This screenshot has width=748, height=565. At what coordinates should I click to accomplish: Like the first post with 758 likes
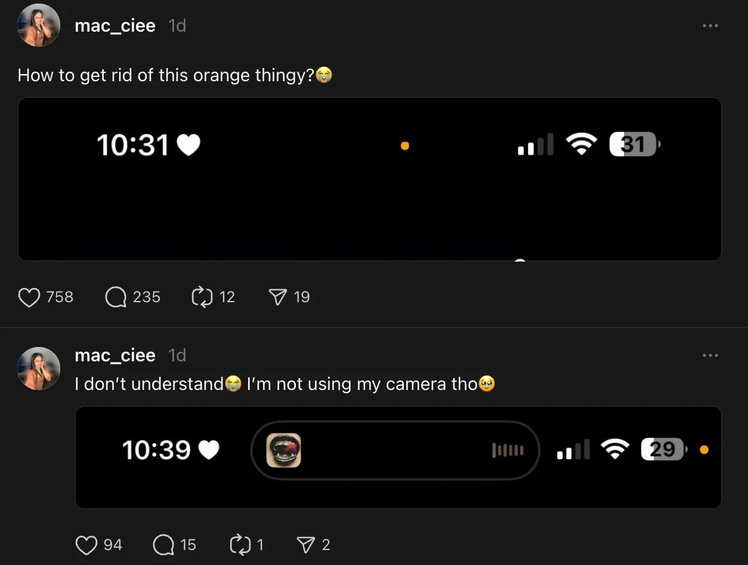coord(29,297)
